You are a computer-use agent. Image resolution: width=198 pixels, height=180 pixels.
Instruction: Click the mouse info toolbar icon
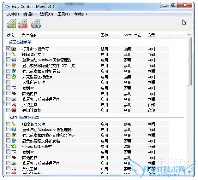click(x=36, y=24)
